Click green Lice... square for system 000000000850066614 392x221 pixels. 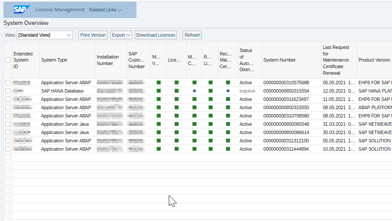pos(177,132)
